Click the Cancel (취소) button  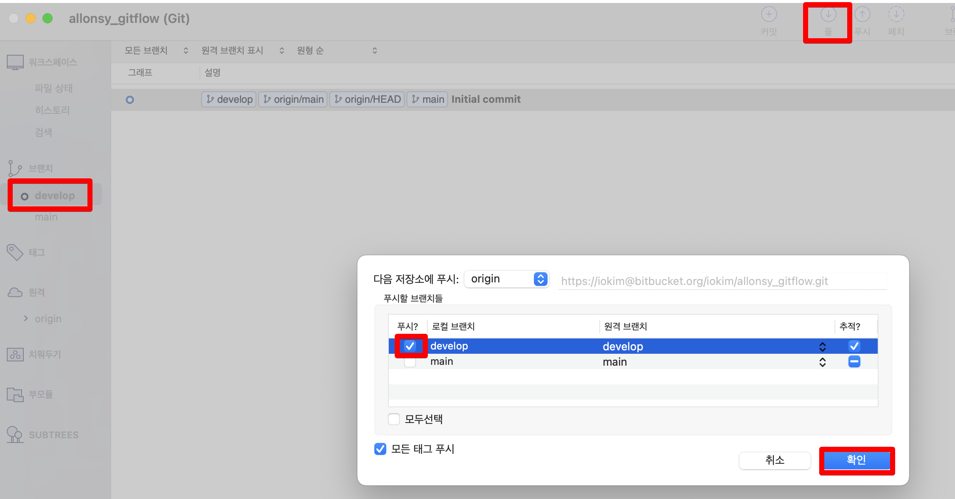[775, 460]
